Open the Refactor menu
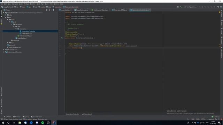The width and height of the screenshot is (223, 125). [x=32, y=4]
